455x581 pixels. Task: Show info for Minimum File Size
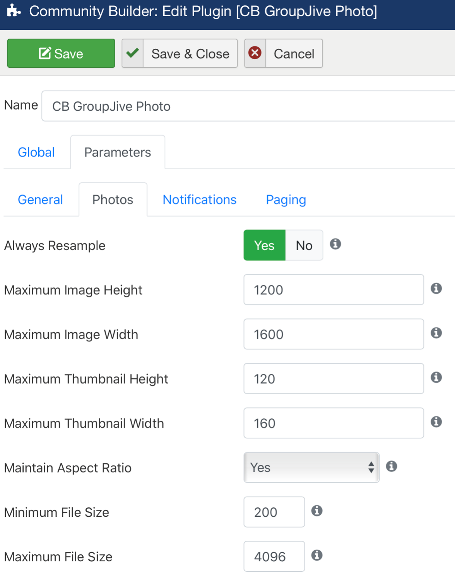[x=317, y=511]
